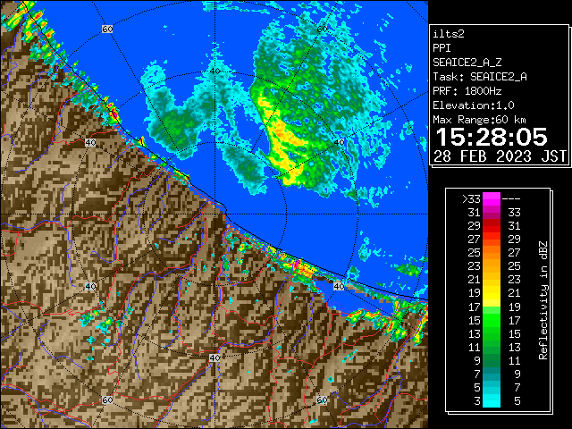Click the Elevation:1.0 text
The height and width of the screenshot is (429, 572).
coord(474,105)
